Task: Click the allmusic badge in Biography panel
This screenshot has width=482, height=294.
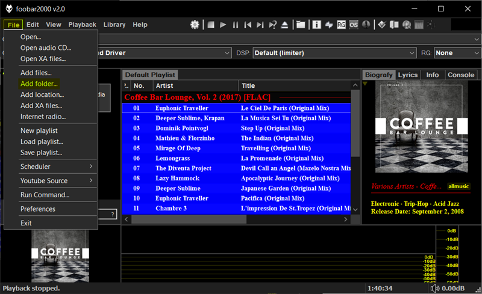Action: [x=459, y=186]
